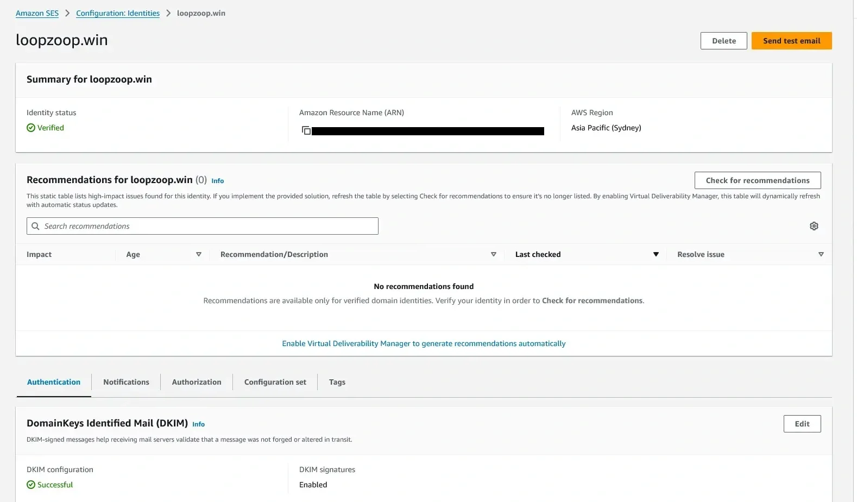Viewport: 857px width, 502px height.
Task: Click the Send test email button
Action: click(792, 41)
